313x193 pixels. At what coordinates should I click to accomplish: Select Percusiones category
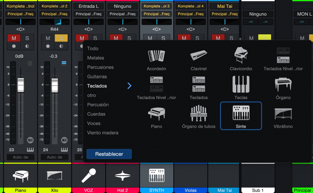pyautogui.click(x=100, y=67)
